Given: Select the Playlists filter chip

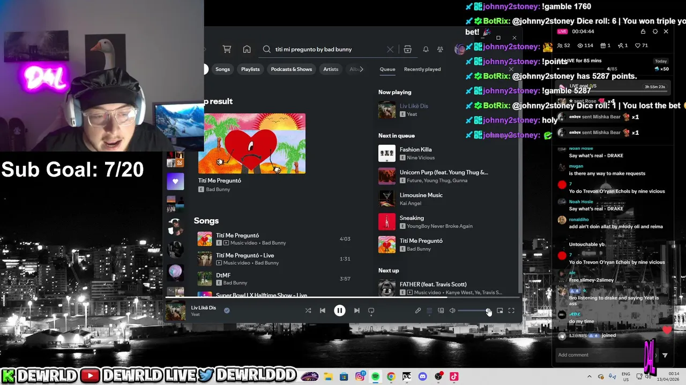Looking at the screenshot, I should tap(250, 69).
